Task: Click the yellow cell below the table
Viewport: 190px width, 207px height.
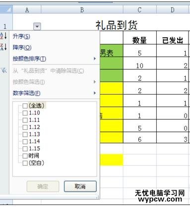Action: pos(112,160)
